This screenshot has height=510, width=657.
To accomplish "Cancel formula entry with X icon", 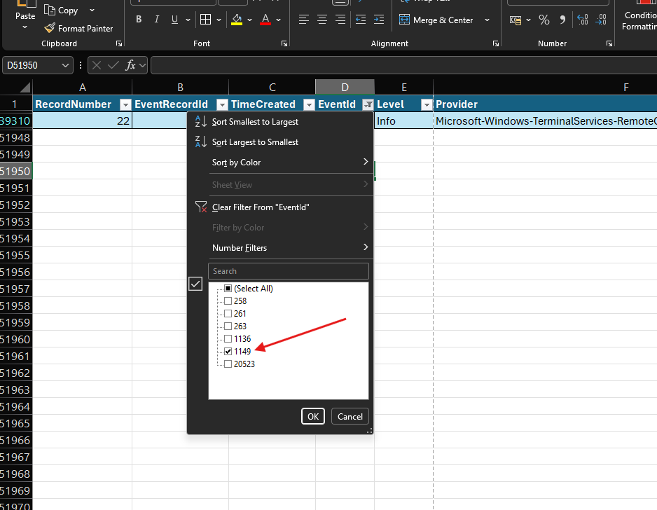I will click(97, 65).
